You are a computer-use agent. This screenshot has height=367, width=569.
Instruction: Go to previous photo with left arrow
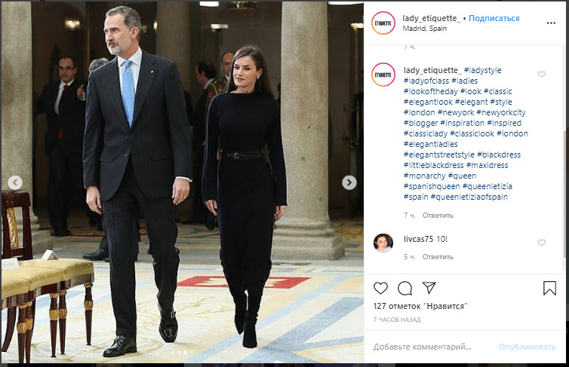(x=15, y=182)
